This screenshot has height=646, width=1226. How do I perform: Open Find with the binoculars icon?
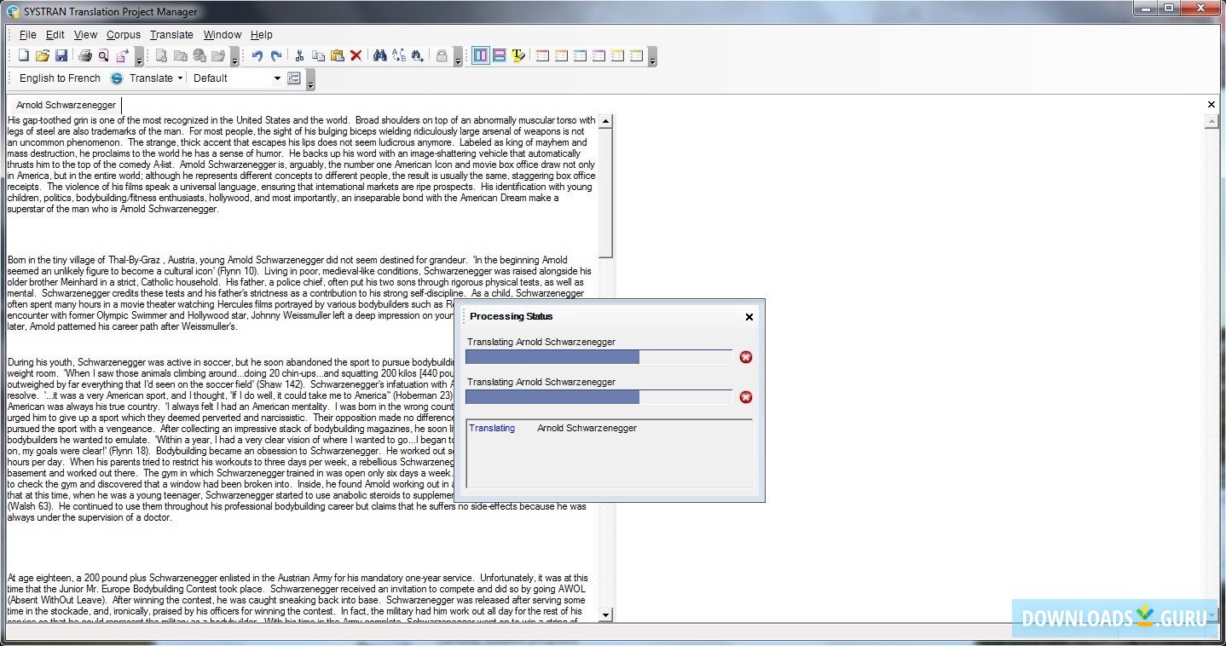[x=379, y=56]
